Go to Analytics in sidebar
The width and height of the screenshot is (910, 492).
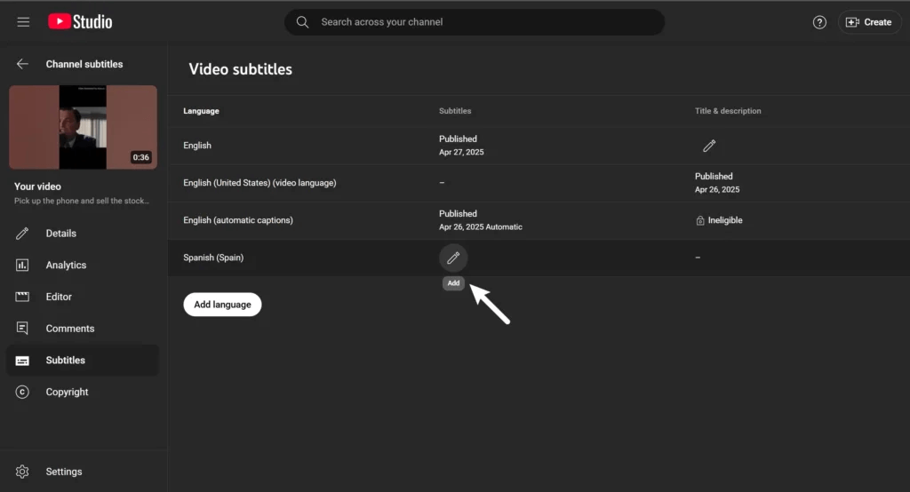66,265
